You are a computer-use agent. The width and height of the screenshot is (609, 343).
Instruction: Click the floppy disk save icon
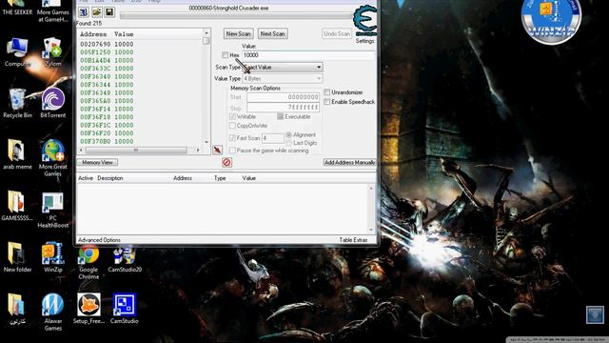[109, 12]
